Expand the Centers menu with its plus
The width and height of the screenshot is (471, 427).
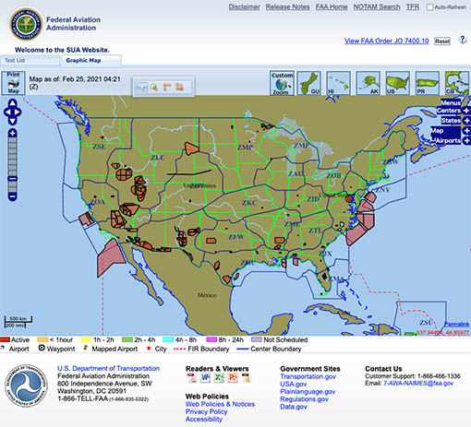(466, 111)
